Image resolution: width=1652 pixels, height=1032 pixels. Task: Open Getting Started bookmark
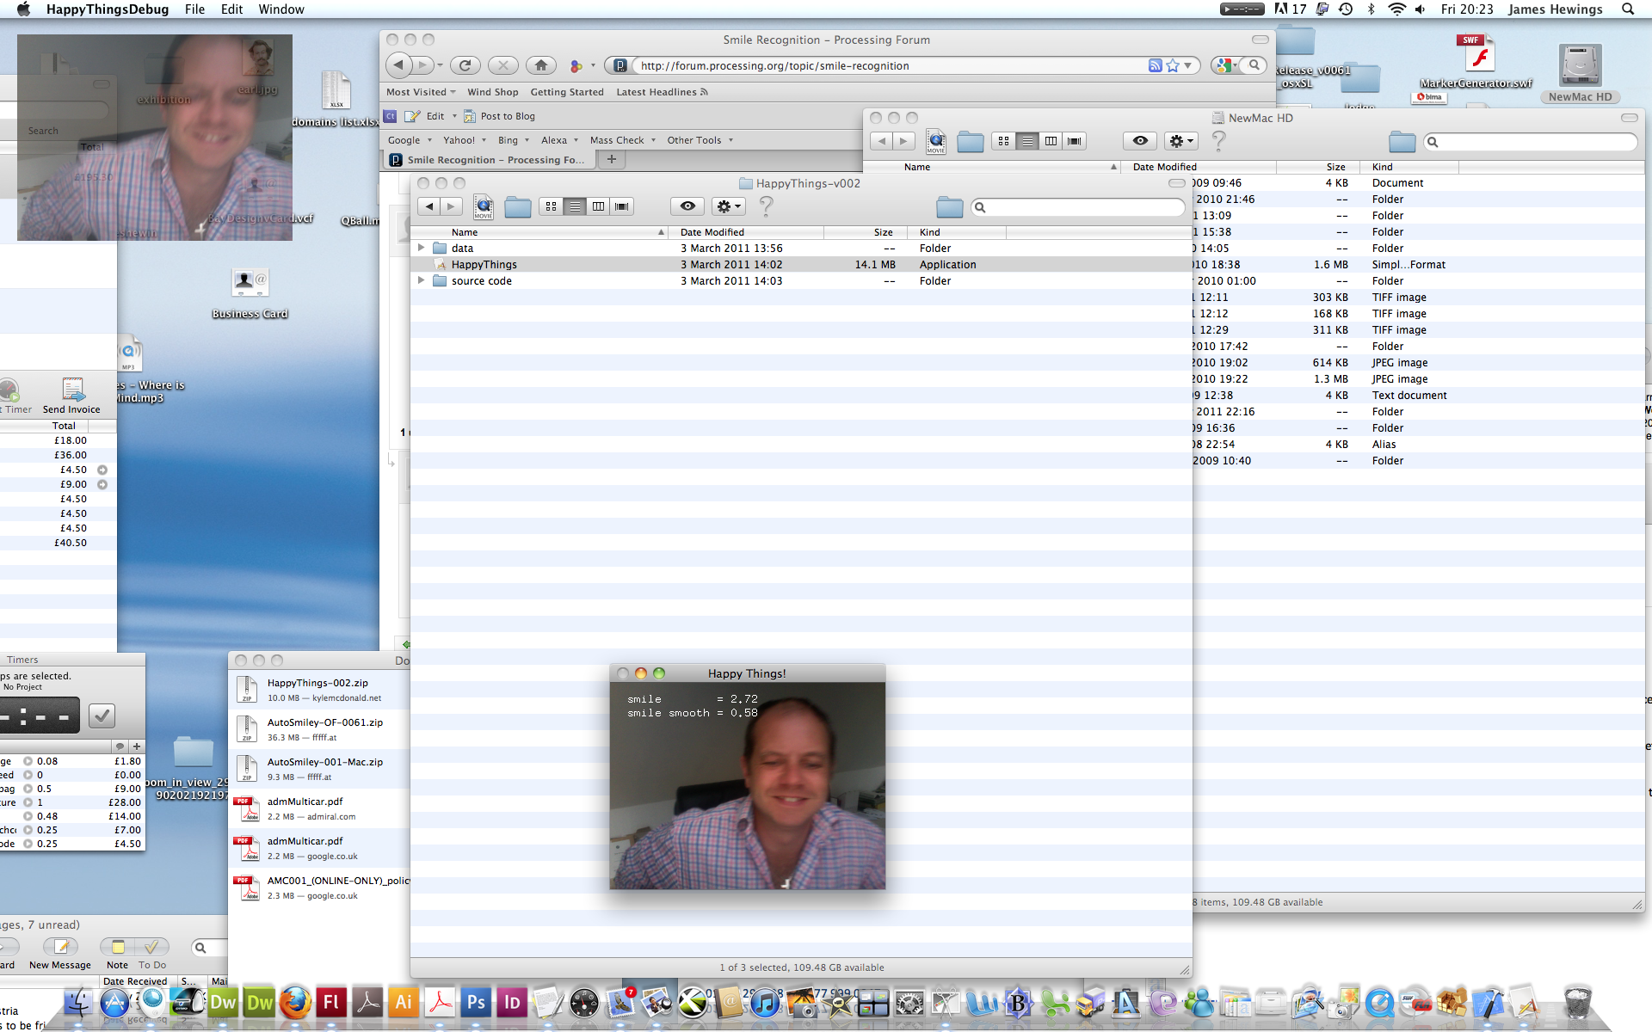tap(567, 92)
